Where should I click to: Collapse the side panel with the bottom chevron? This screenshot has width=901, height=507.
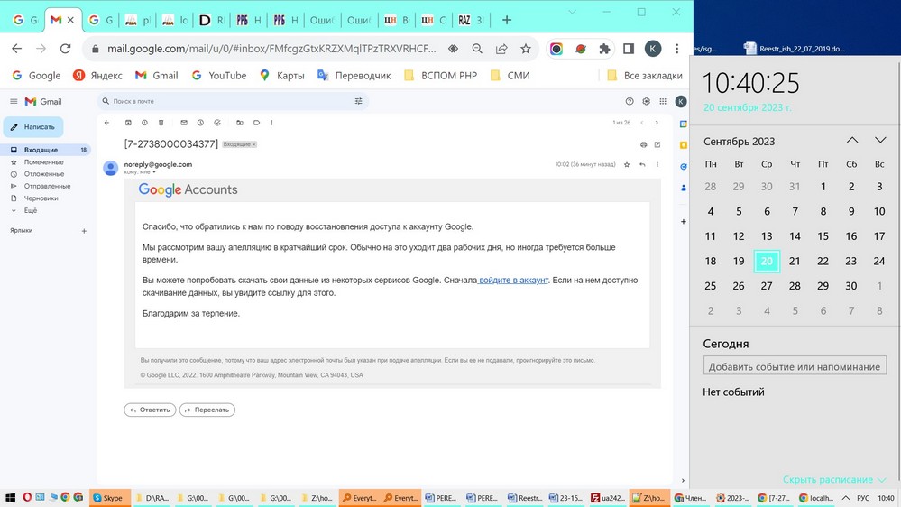click(684, 481)
